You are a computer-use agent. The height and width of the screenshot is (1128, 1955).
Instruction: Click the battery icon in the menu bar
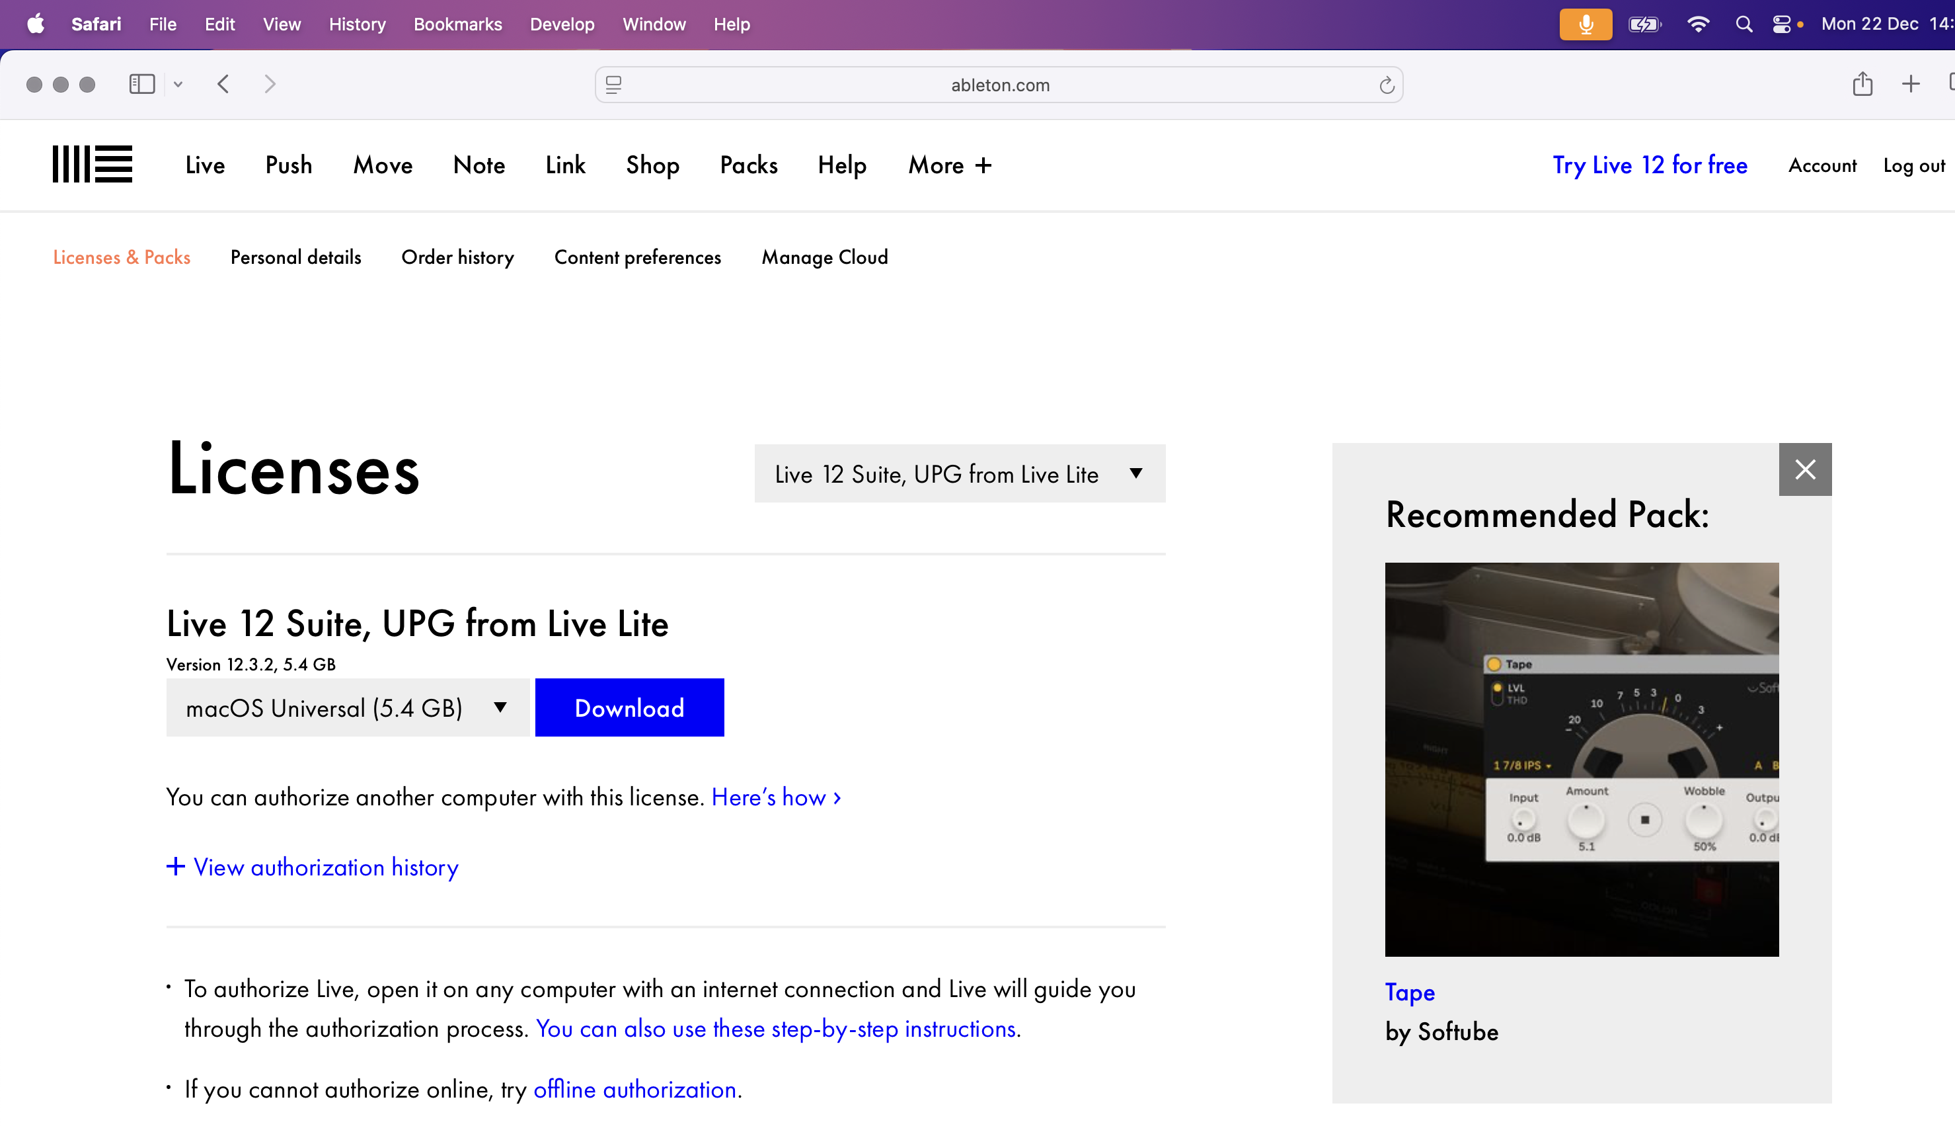(1645, 24)
